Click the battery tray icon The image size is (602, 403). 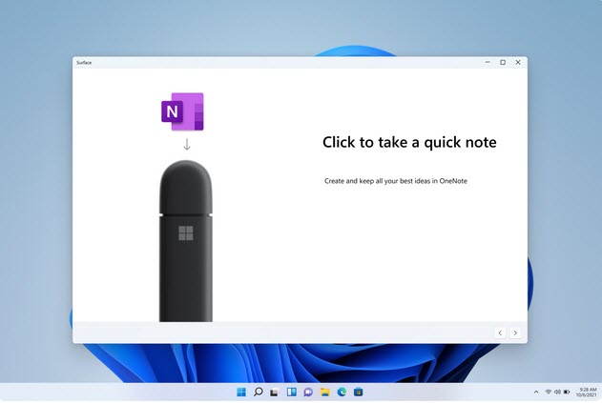pos(567,392)
